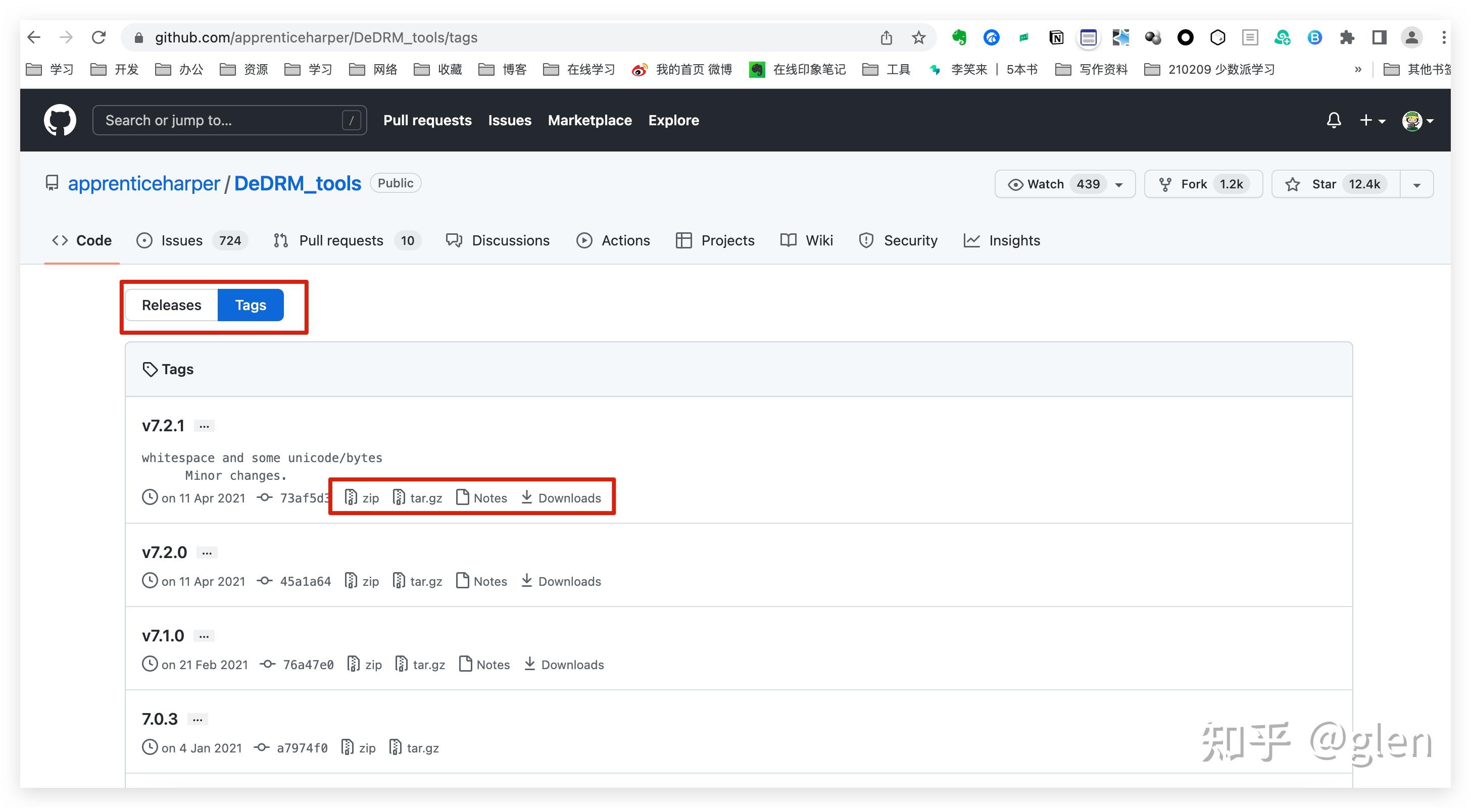Open the notifications bell
1471x808 pixels.
(x=1334, y=120)
